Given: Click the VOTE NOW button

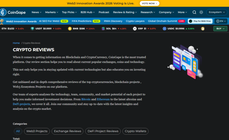Looking at the screenshot, I should coord(150,3).
